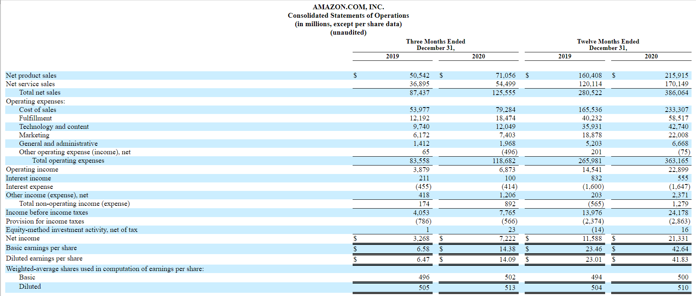
Task: Click equity-method investment activity value 23
Action: (x=512, y=230)
